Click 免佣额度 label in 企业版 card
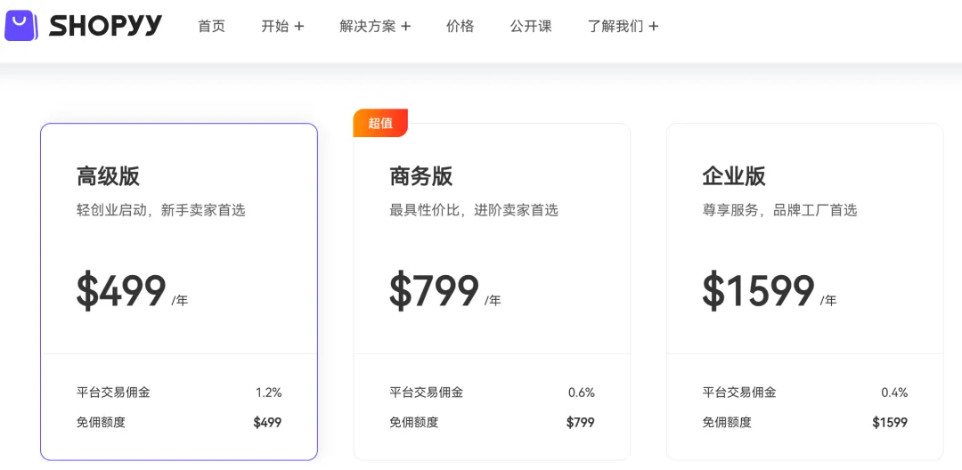 tap(726, 422)
